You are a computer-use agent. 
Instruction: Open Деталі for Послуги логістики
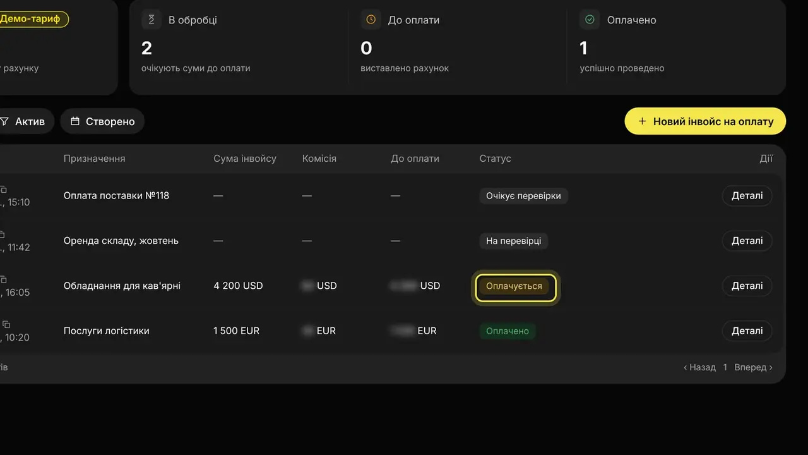pos(747,331)
